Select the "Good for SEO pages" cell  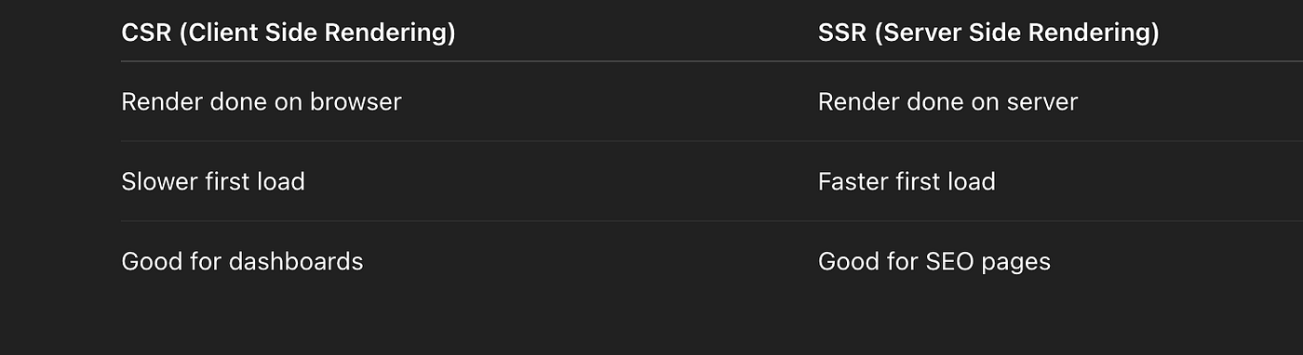tap(934, 261)
